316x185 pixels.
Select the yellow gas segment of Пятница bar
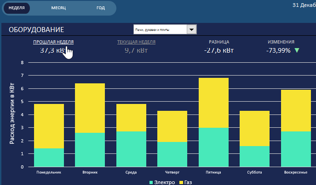[x=213, y=103]
